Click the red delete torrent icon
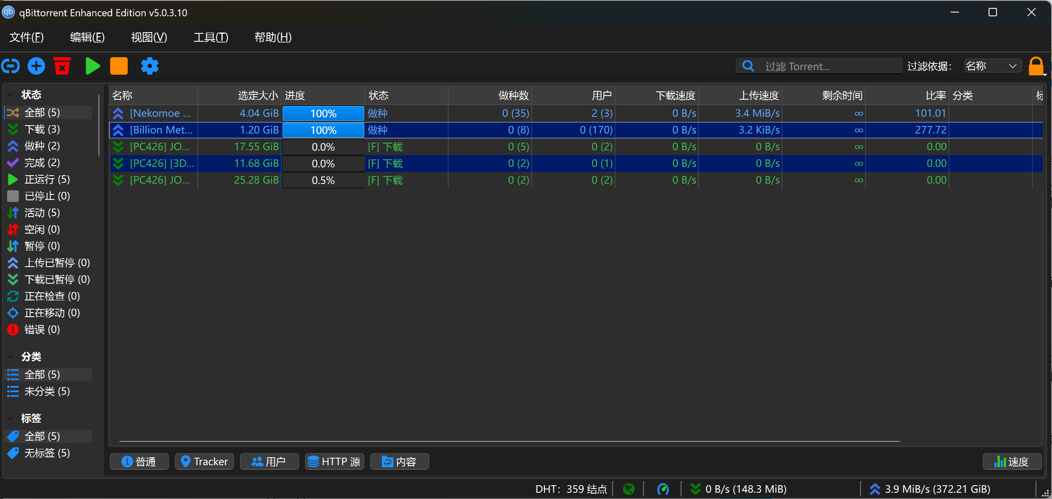 [62, 66]
